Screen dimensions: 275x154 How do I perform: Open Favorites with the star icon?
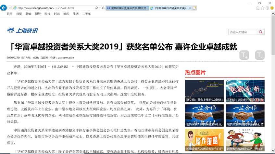click(x=262, y=8)
